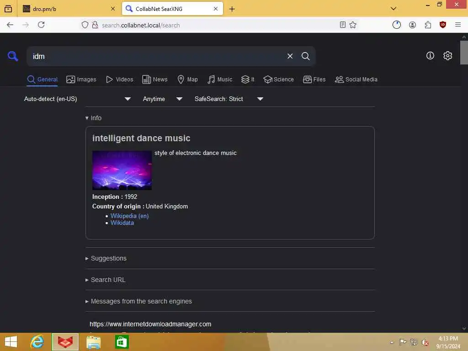Go back with browser back arrow
The height and width of the screenshot is (351, 468).
tap(10, 25)
